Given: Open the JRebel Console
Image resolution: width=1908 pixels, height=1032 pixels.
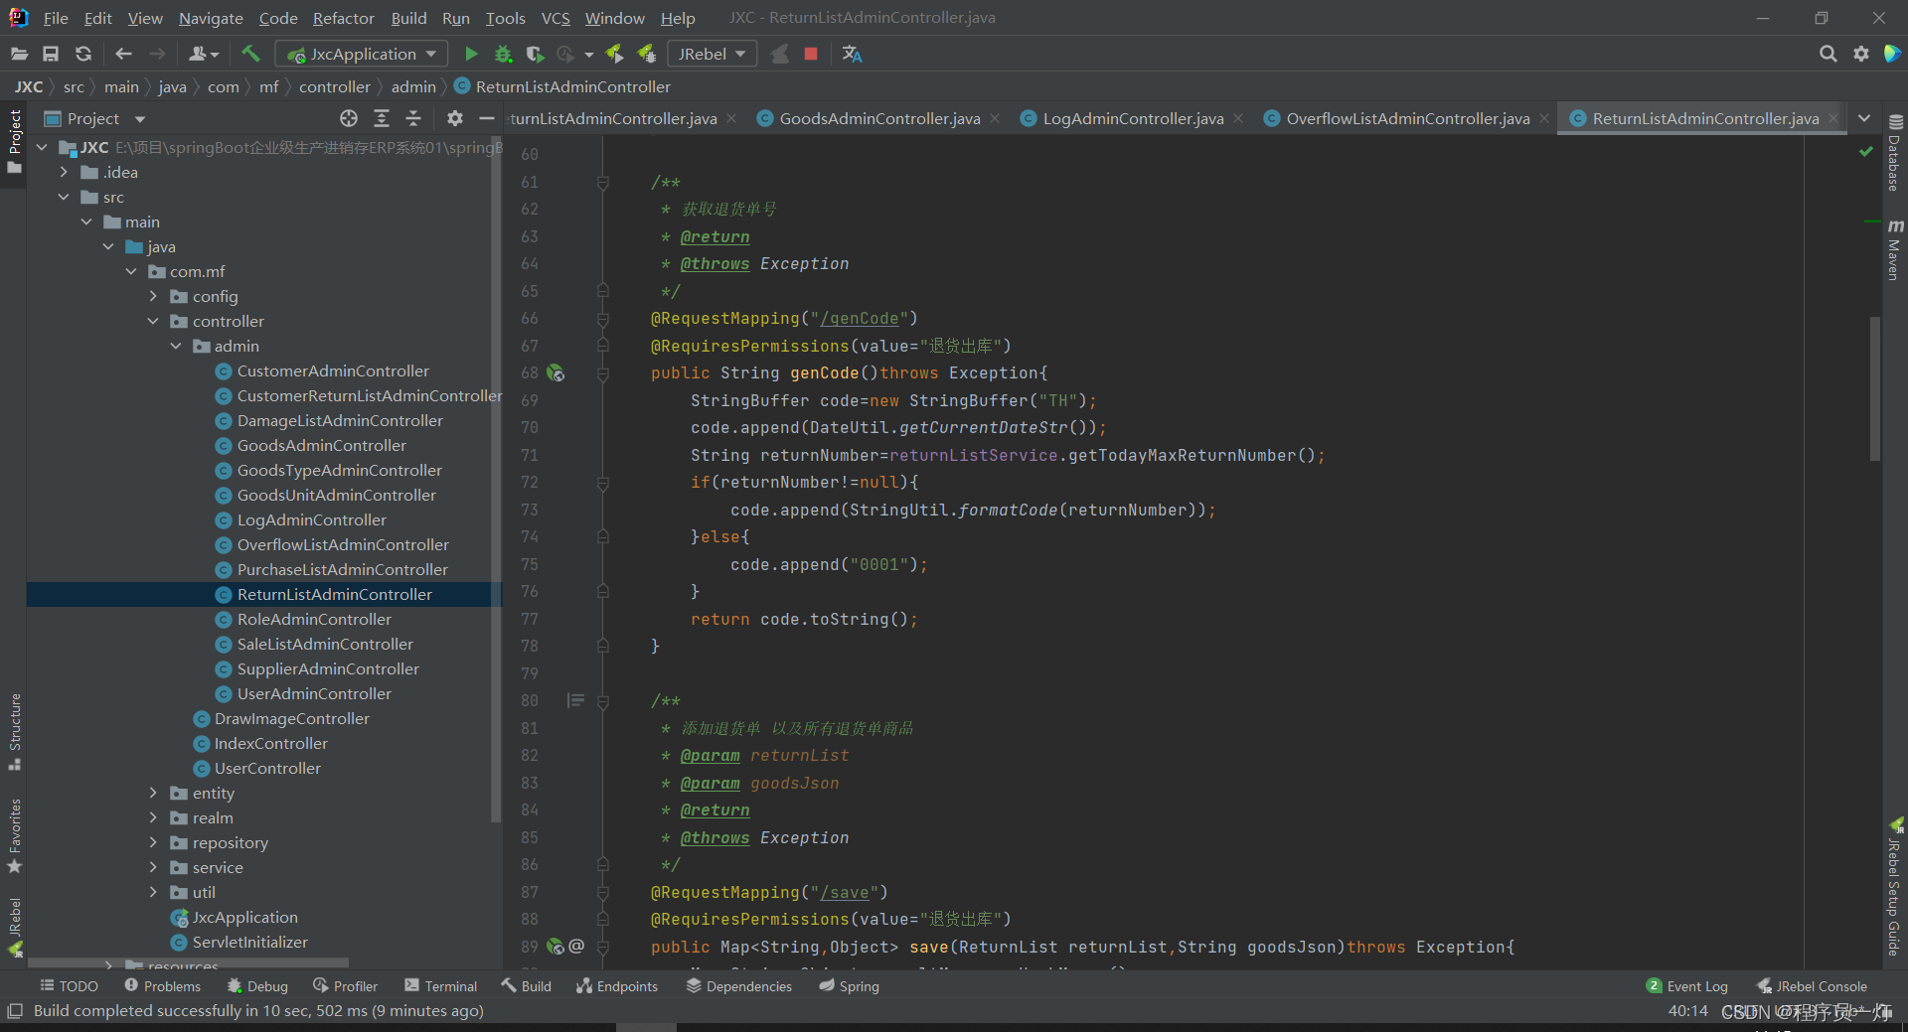Looking at the screenshot, I should pos(1812,986).
